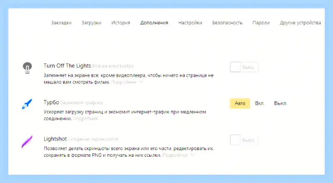Open Подробнее link under Турбо description
This screenshot has width=333, height=183.
coord(85,119)
